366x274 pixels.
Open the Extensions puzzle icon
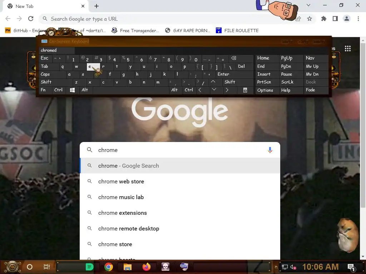323,19
